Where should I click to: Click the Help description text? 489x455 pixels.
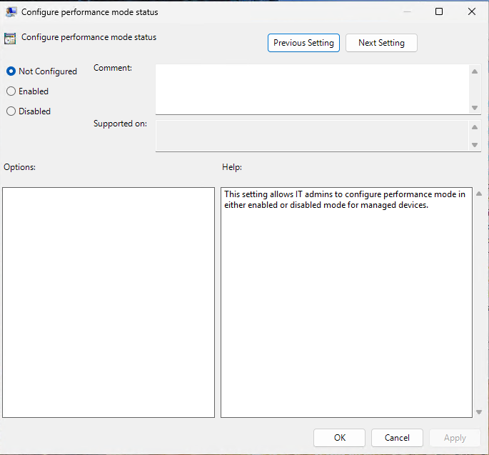click(345, 199)
